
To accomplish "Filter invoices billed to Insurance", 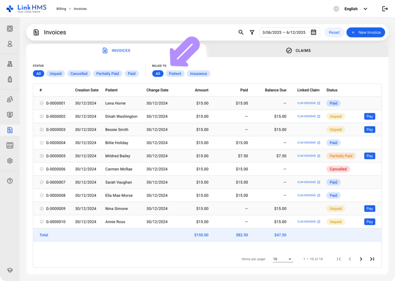I will click(x=199, y=74).
